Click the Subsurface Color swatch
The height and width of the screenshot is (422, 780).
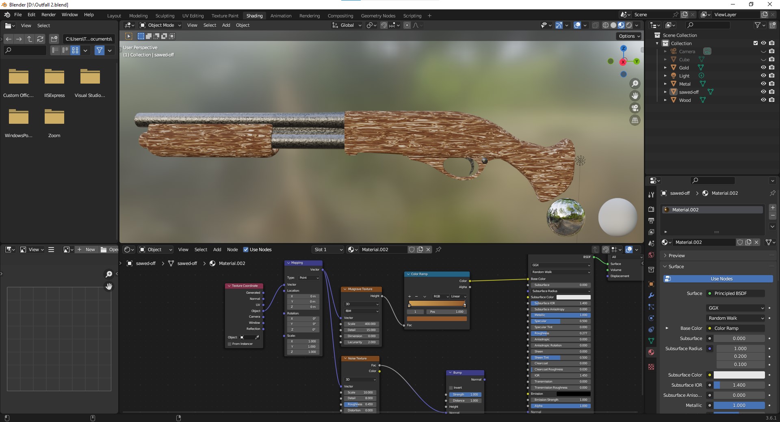(x=739, y=375)
